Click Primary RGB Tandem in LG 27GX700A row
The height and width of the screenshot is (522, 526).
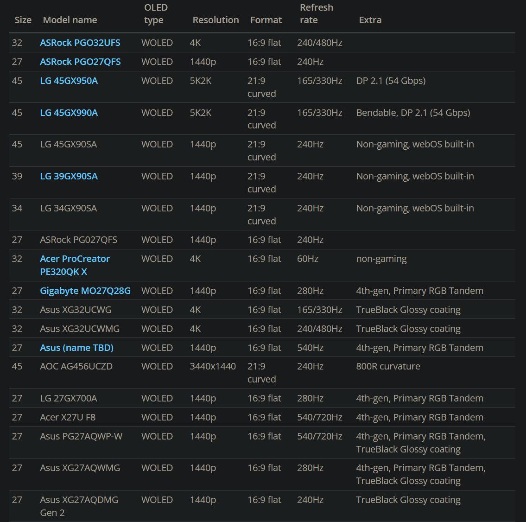438,398
